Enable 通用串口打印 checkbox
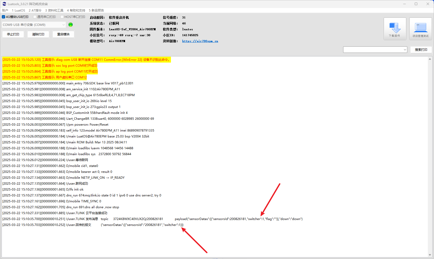 (x=35, y=17)
